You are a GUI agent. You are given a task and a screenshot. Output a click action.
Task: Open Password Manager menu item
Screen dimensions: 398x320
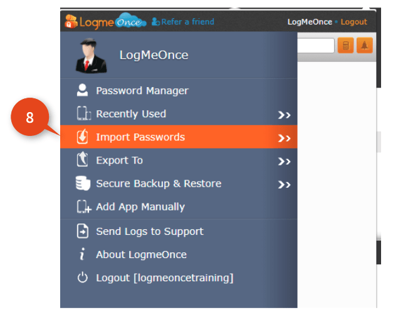pos(179,91)
